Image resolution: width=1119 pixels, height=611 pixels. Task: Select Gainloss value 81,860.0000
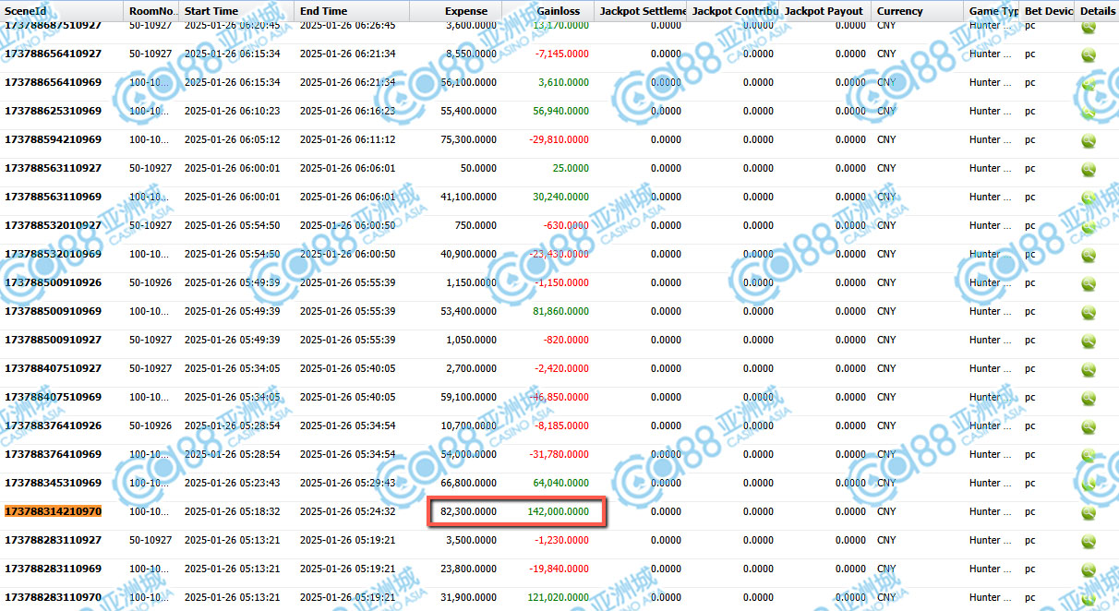coord(560,311)
